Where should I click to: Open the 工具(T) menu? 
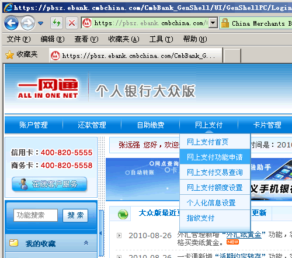click(161, 39)
